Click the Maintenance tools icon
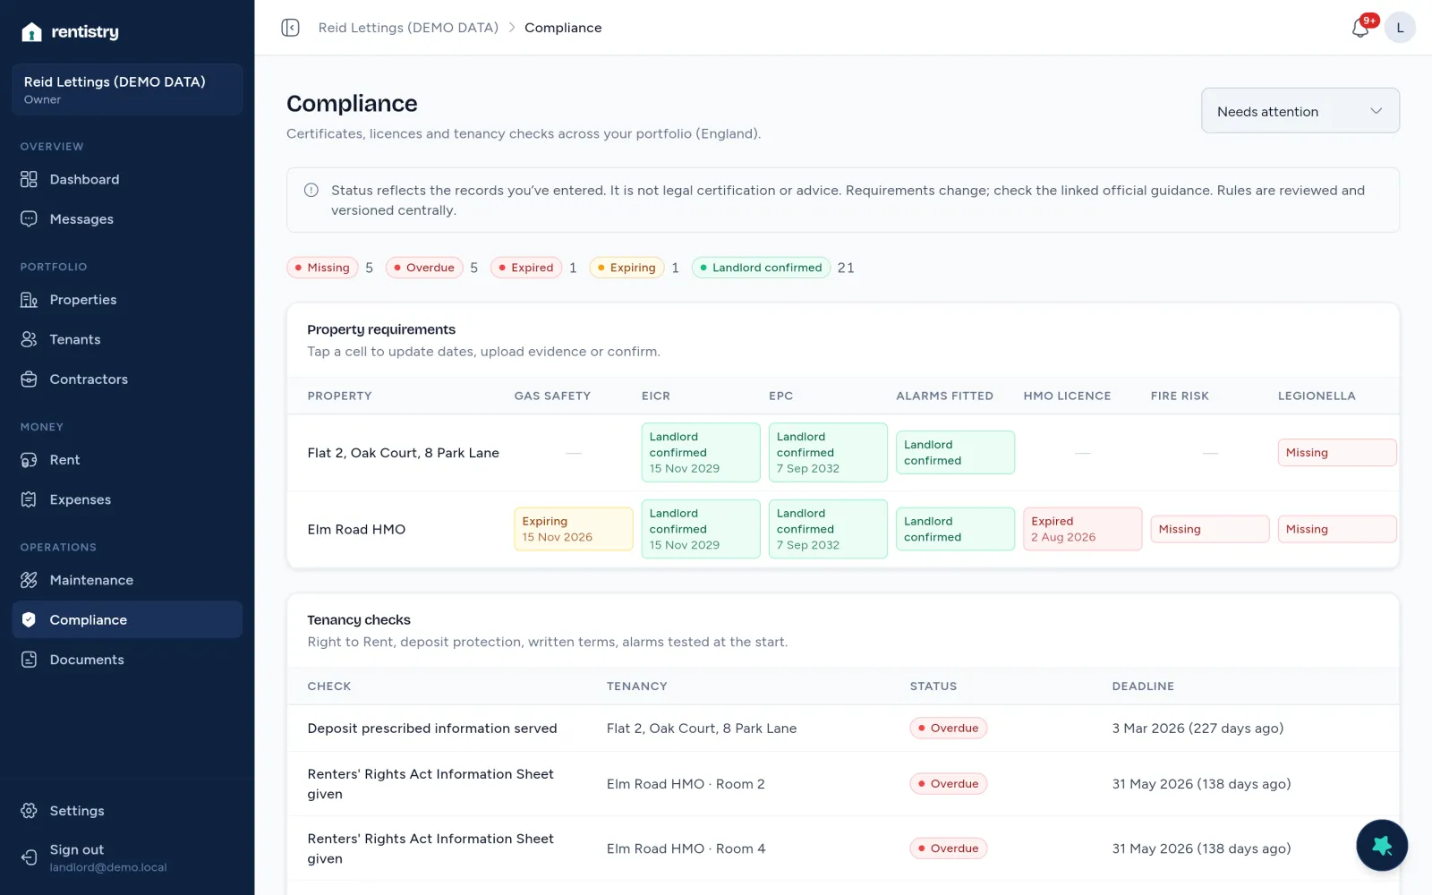 point(29,580)
